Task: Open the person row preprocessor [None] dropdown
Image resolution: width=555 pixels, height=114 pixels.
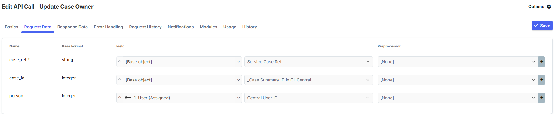Action: point(458,98)
